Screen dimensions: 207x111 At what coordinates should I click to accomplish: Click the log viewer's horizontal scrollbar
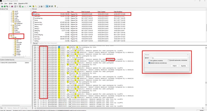106,108
